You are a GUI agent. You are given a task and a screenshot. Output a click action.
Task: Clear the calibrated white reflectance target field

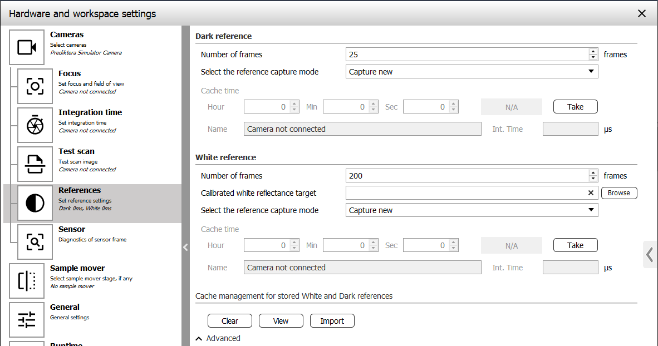[x=591, y=193]
